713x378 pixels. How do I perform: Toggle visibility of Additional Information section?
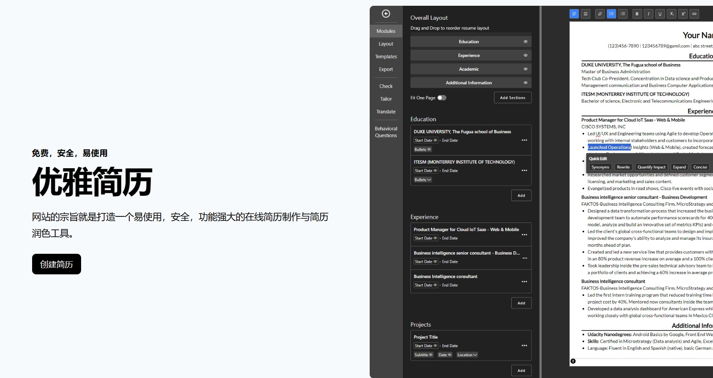pos(525,83)
